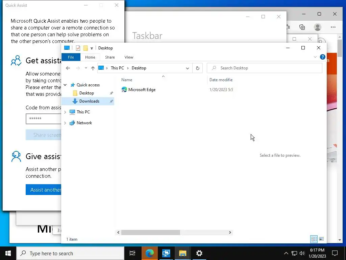Click the Get assistance icon in Quick Assist
The image size is (346, 260).
click(x=16, y=61)
